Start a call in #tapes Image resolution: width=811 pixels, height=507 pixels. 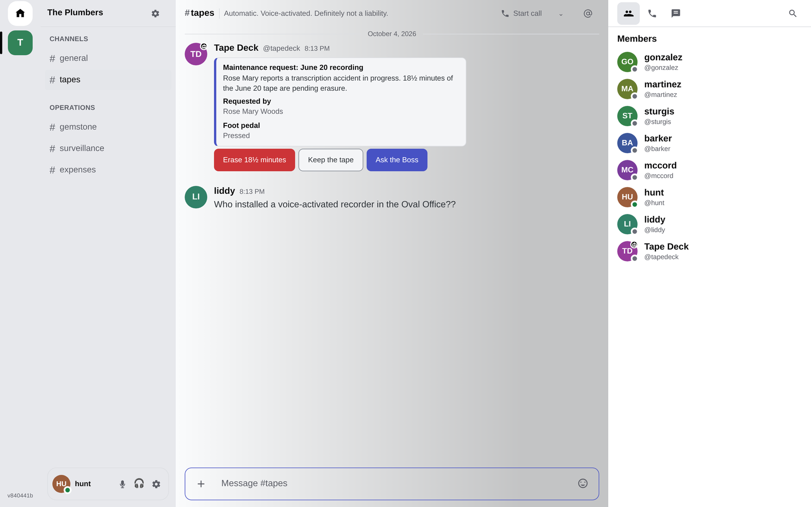click(x=522, y=14)
